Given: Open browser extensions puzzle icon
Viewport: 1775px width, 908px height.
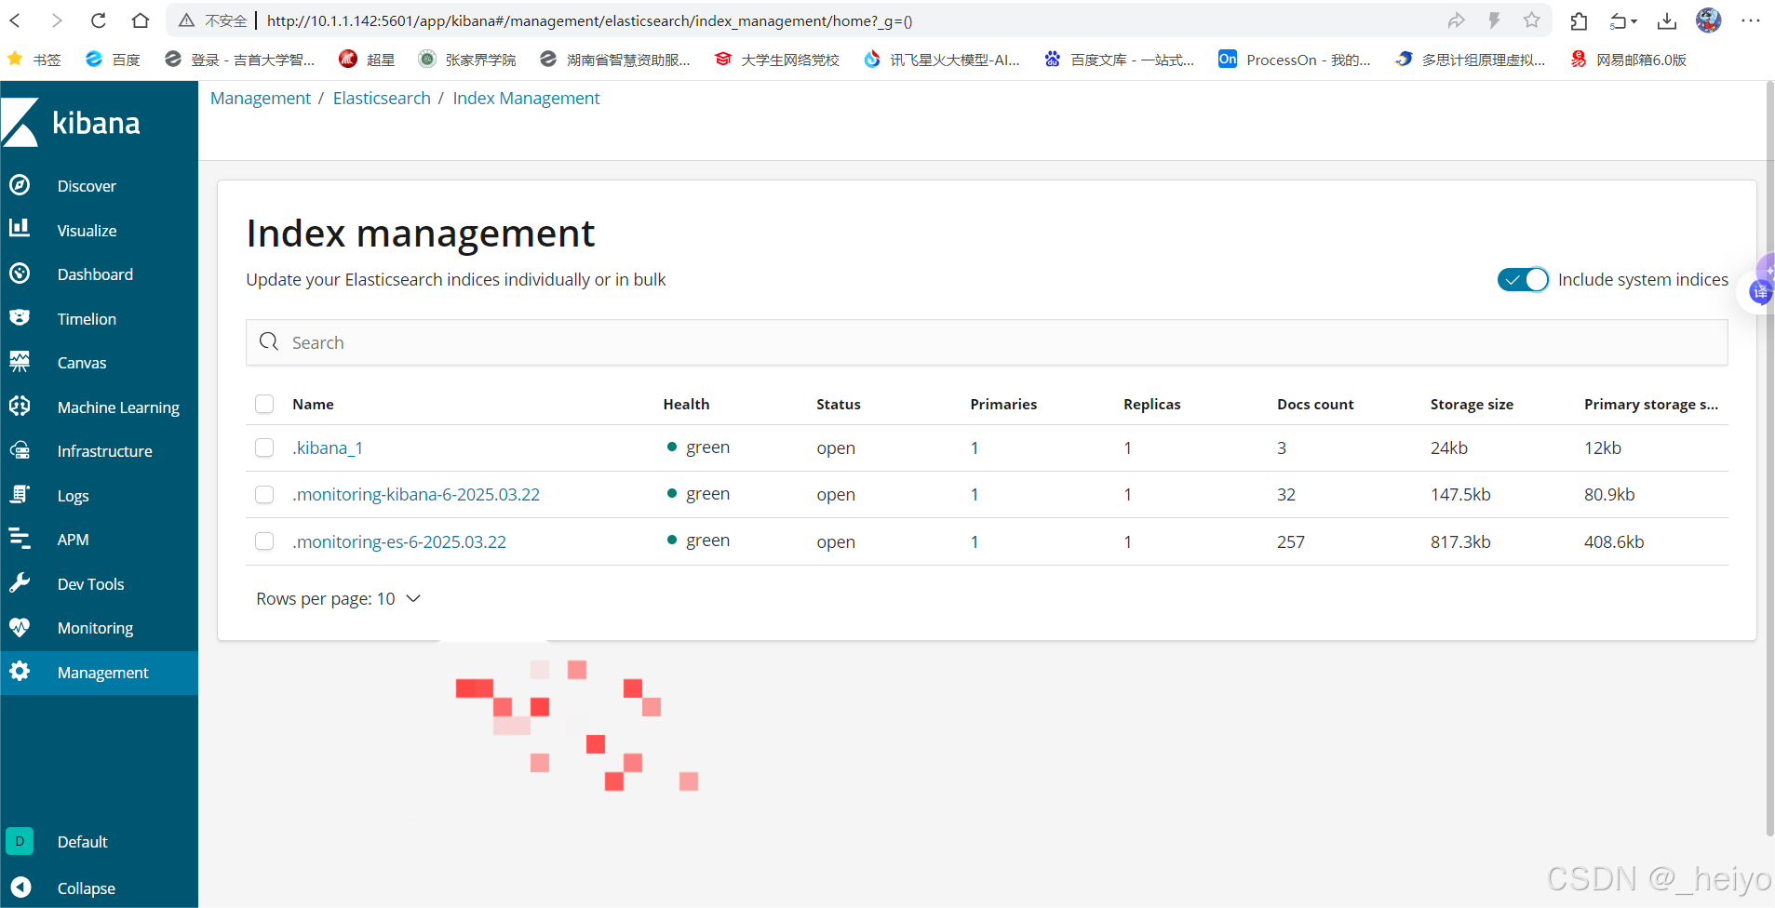Looking at the screenshot, I should pyautogui.click(x=1579, y=20).
